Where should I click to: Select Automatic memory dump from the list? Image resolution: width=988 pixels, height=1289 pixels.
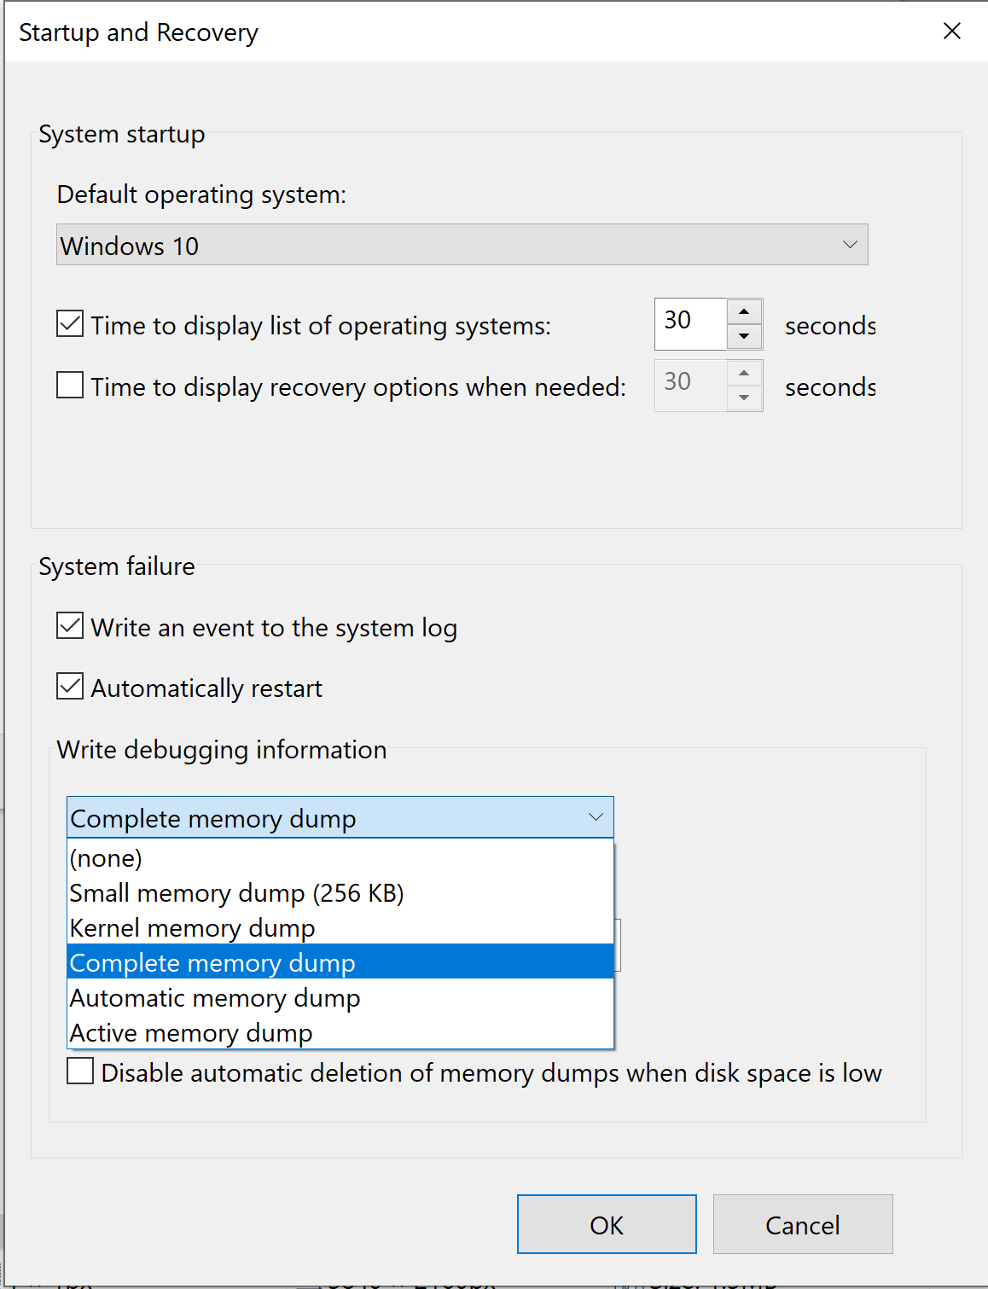coord(214,997)
